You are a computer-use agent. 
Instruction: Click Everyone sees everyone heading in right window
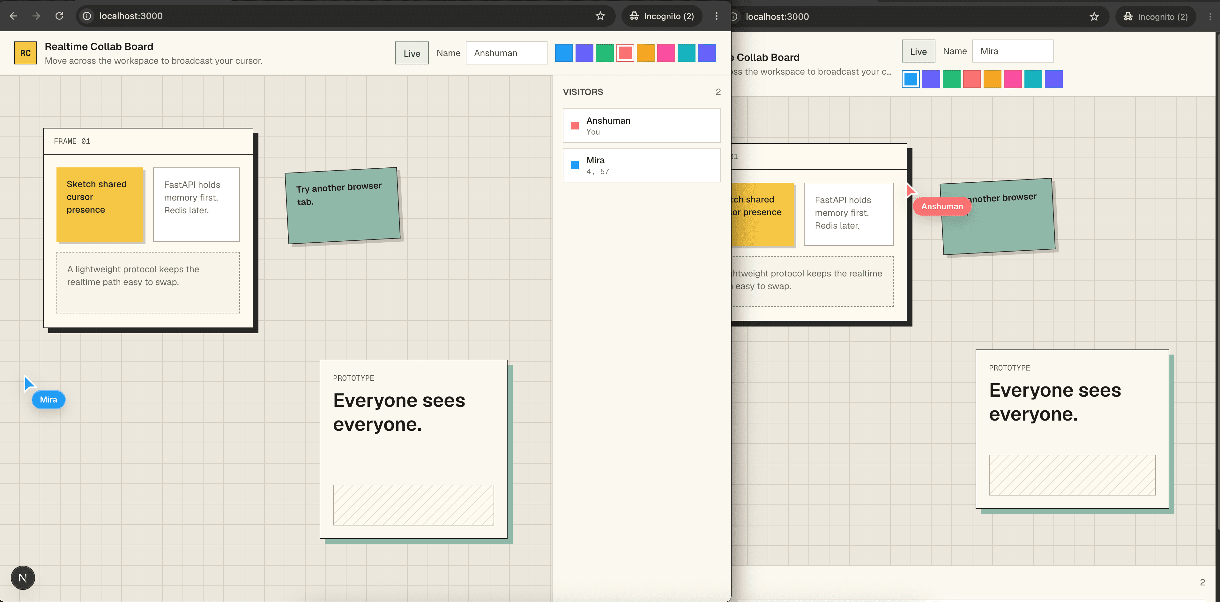[x=1055, y=402]
